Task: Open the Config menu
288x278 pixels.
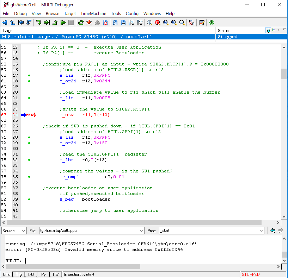Action: click(132, 14)
